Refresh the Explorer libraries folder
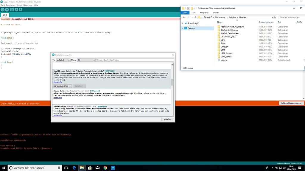 275,17
